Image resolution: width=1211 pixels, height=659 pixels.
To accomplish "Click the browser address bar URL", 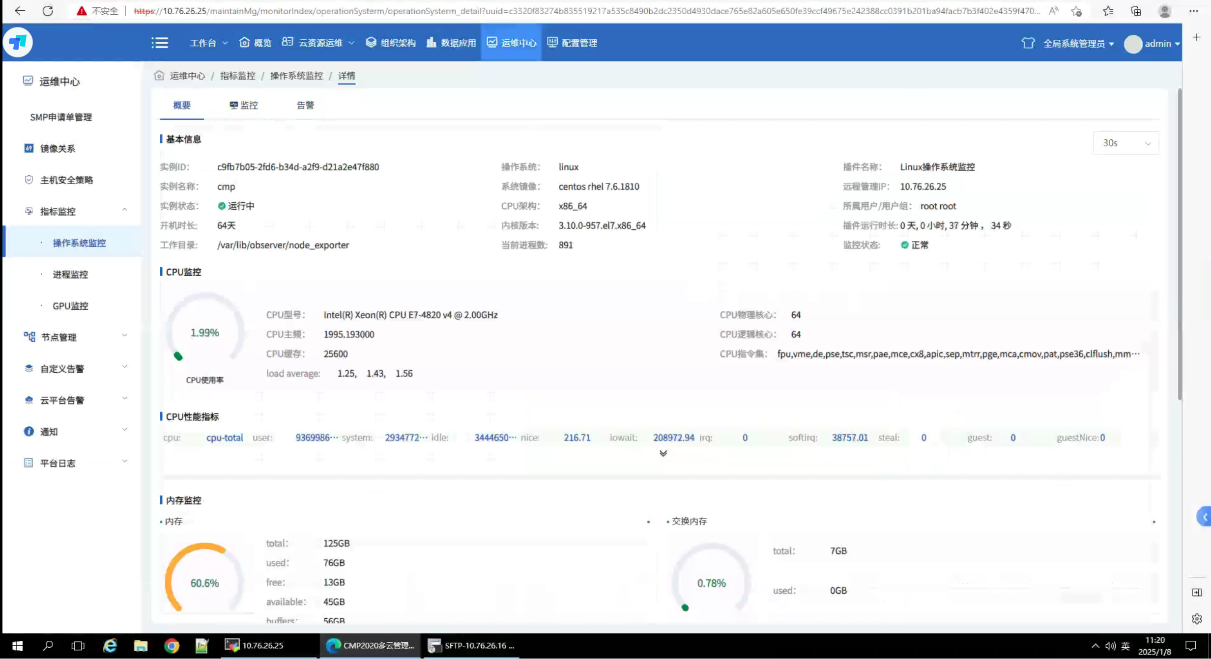I will pos(586,11).
